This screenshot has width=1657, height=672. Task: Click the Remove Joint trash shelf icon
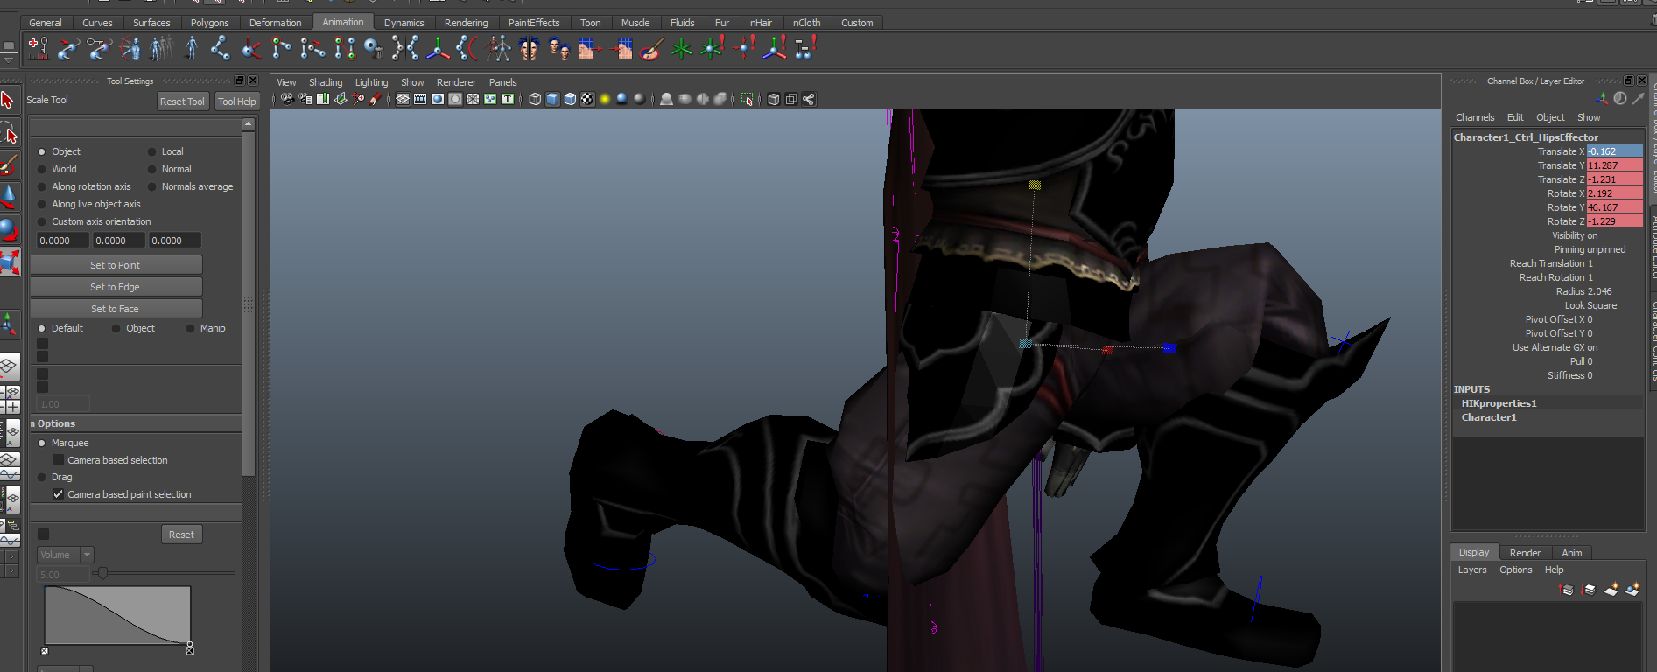point(375,48)
